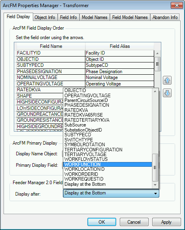Viewport: 185px width, 230px height.
Task: Click the Object ID alias cell
Action: pyautogui.click(x=119, y=59)
